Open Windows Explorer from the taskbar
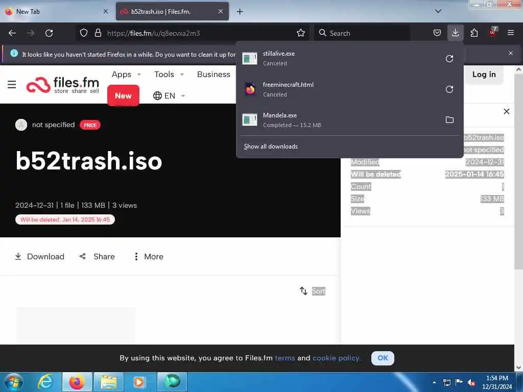The image size is (523, 392). (109, 382)
